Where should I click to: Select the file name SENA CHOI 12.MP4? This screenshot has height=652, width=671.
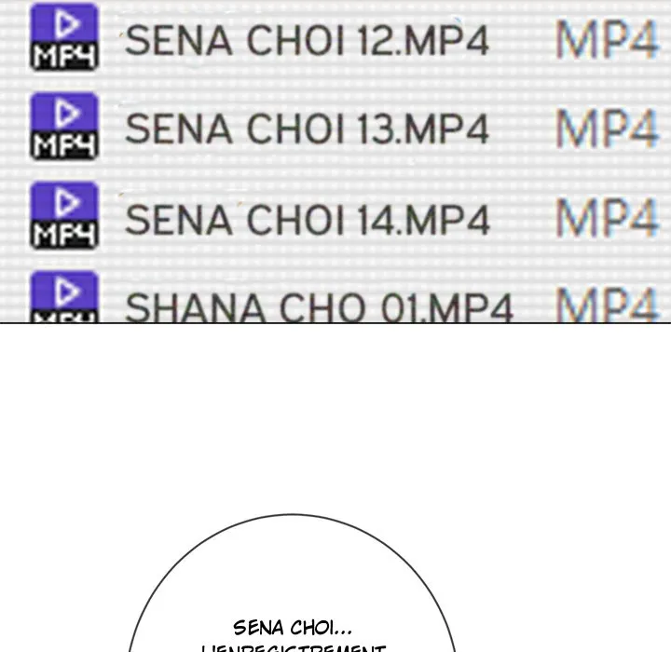click(x=307, y=42)
